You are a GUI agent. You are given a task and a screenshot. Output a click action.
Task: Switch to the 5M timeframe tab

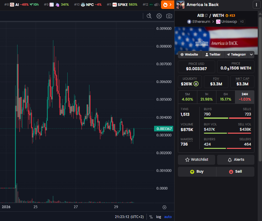click(x=187, y=97)
